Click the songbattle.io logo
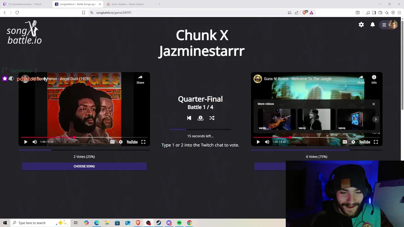The width and height of the screenshot is (404, 227). click(x=24, y=32)
